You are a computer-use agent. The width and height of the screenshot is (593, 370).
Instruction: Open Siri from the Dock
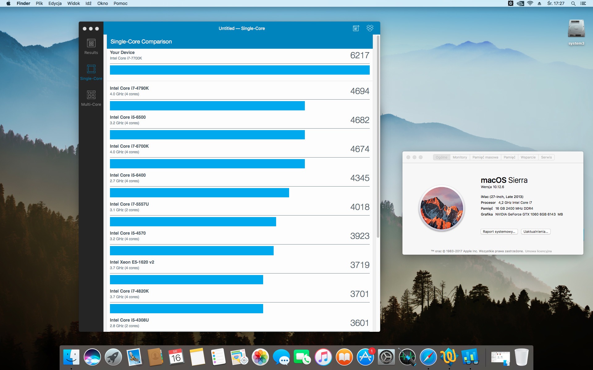click(x=92, y=357)
